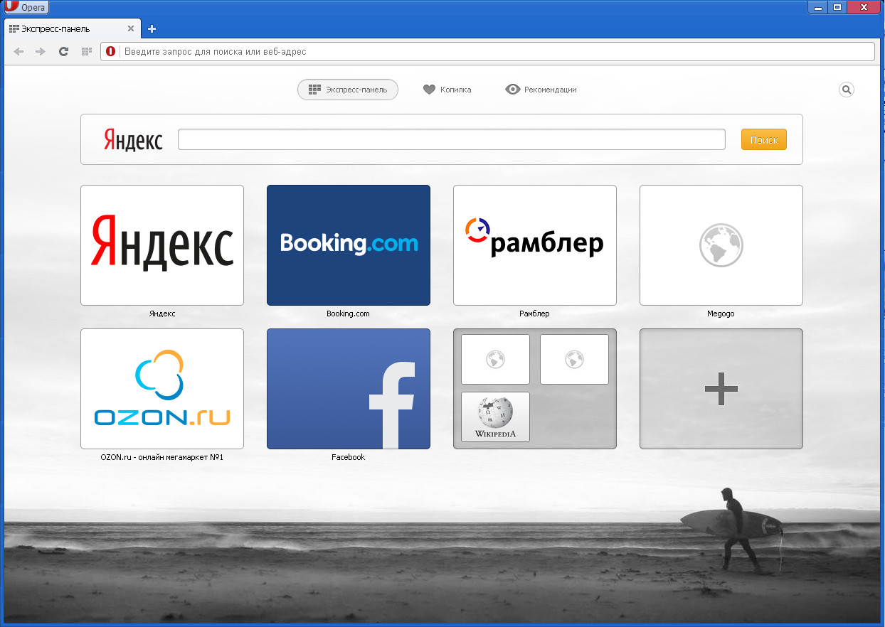Open the magnifier search icon
The image size is (885, 627).
coord(846,90)
